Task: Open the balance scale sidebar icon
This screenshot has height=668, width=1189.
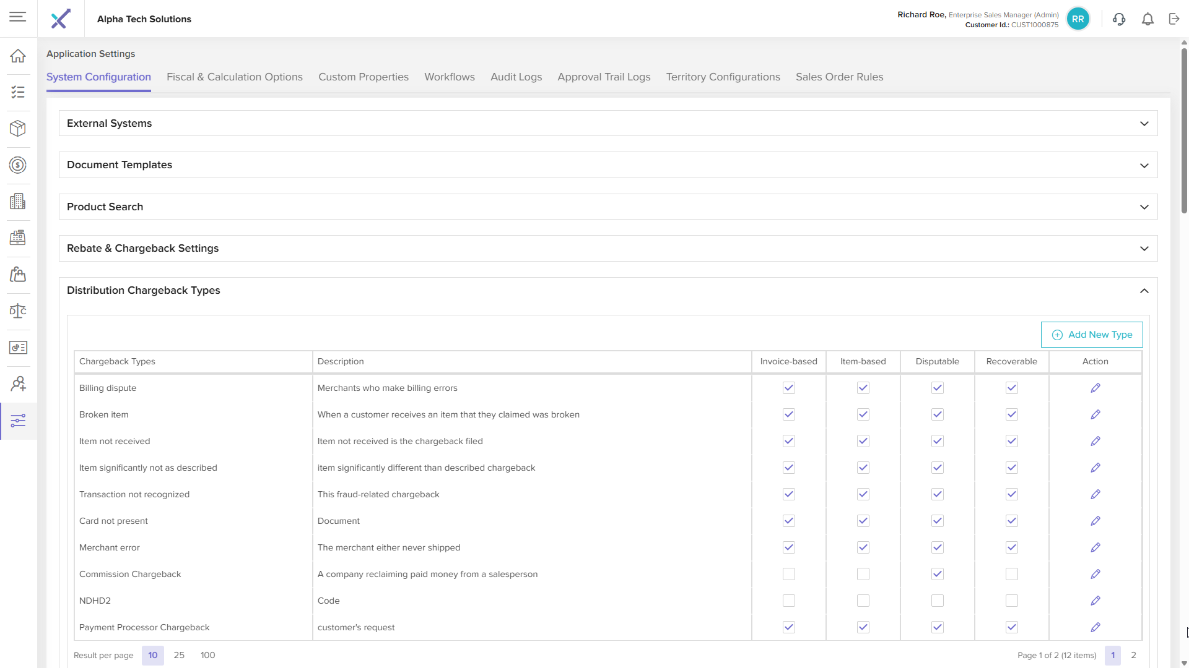Action: pos(18,311)
